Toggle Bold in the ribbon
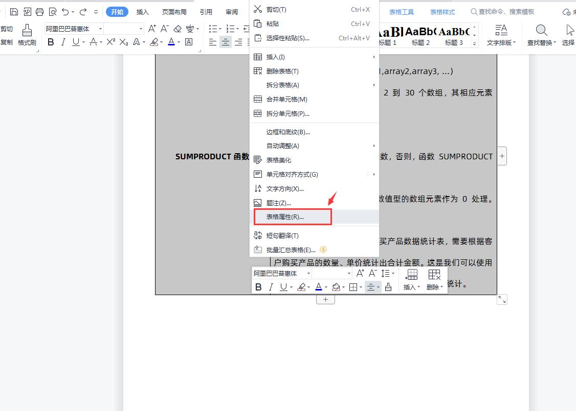The image size is (576, 411). click(x=51, y=42)
